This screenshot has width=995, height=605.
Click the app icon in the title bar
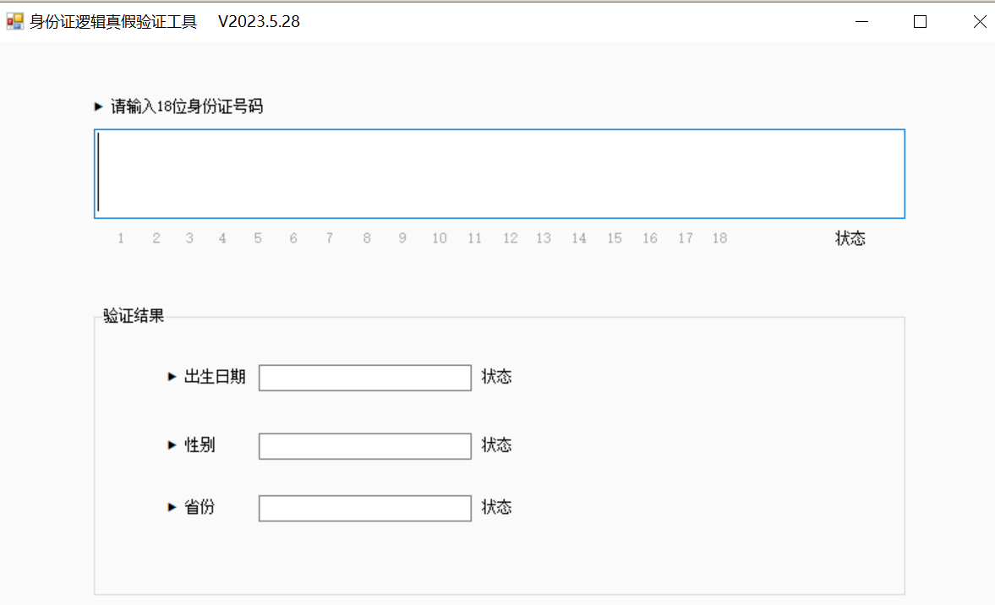point(15,22)
